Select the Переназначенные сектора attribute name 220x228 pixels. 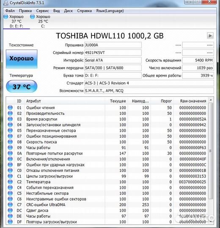51,130
